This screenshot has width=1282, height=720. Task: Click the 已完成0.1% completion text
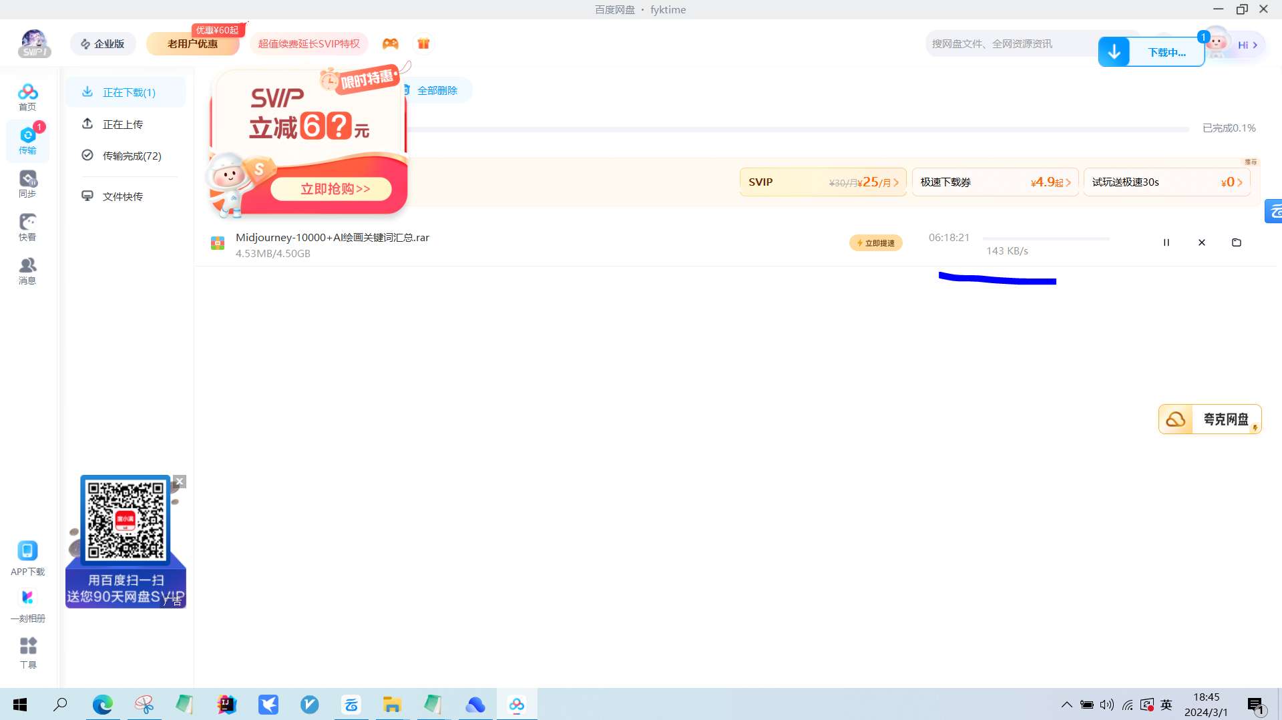click(1229, 128)
